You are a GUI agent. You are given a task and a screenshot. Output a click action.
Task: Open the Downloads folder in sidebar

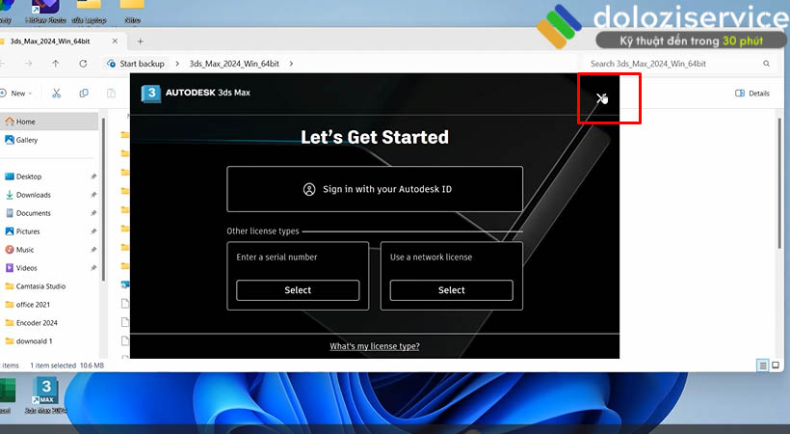(33, 195)
